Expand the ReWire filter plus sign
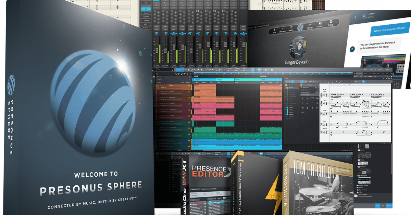 [x=149, y=28]
